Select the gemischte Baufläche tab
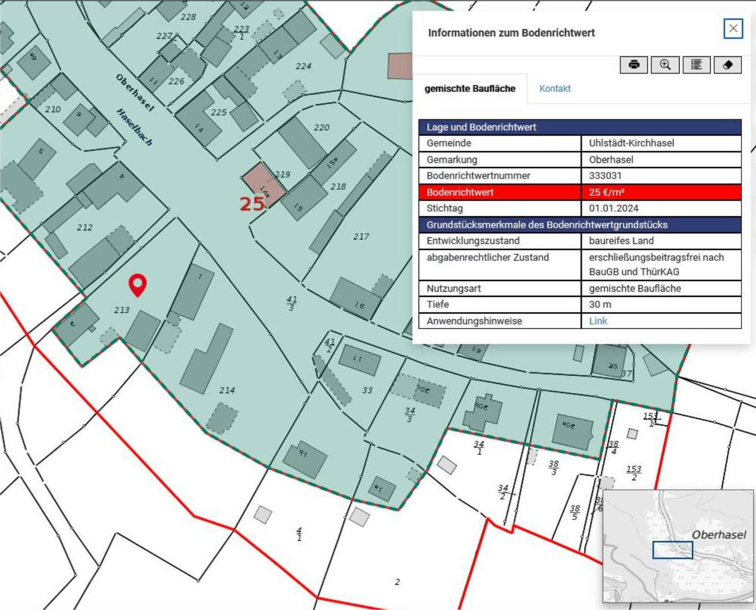756x610 pixels. pos(471,87)
